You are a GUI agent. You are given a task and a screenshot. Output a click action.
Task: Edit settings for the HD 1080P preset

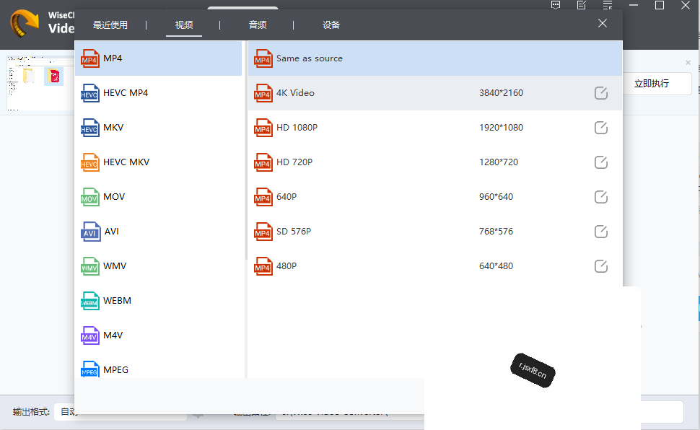pos(601,128)
